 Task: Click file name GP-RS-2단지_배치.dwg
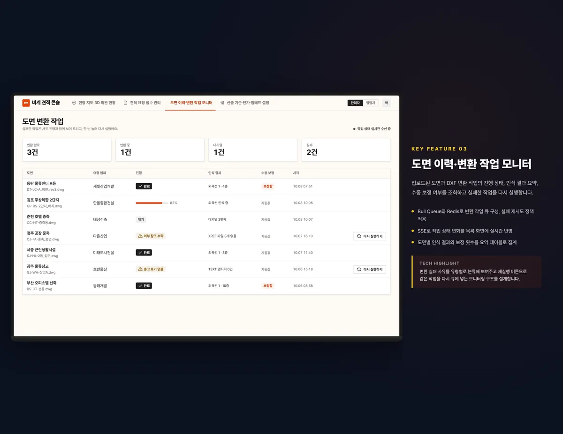[x=45, y=206]
